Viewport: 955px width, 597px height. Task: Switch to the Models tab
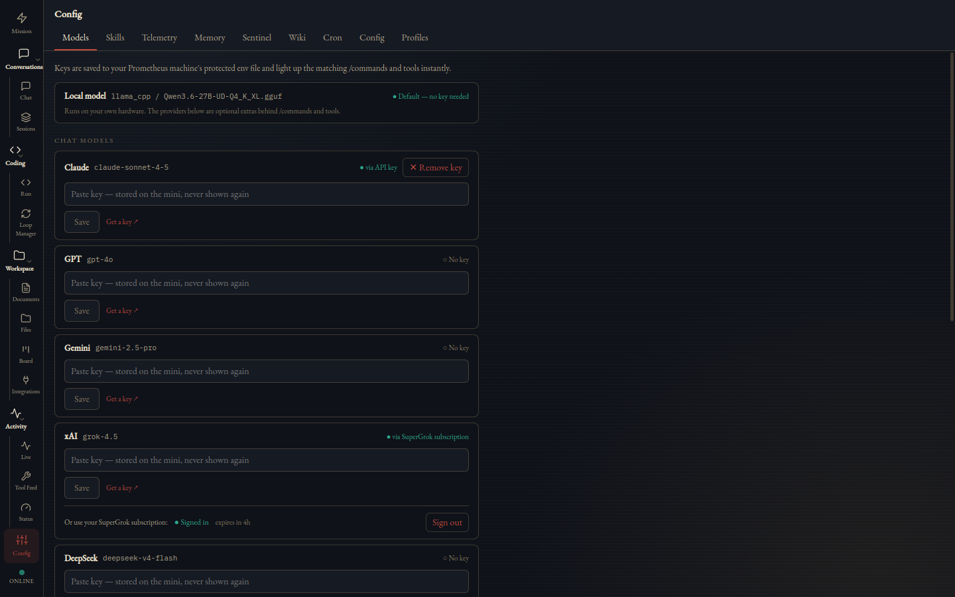[76, 38]
